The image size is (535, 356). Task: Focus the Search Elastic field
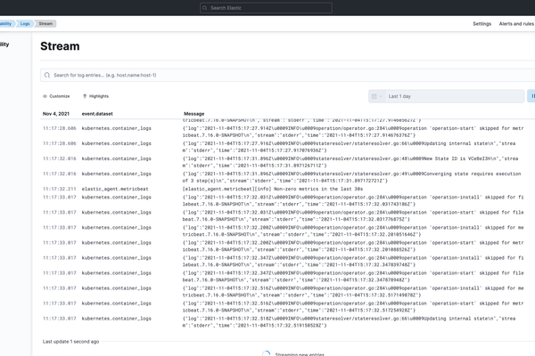(x=266, y=8)
